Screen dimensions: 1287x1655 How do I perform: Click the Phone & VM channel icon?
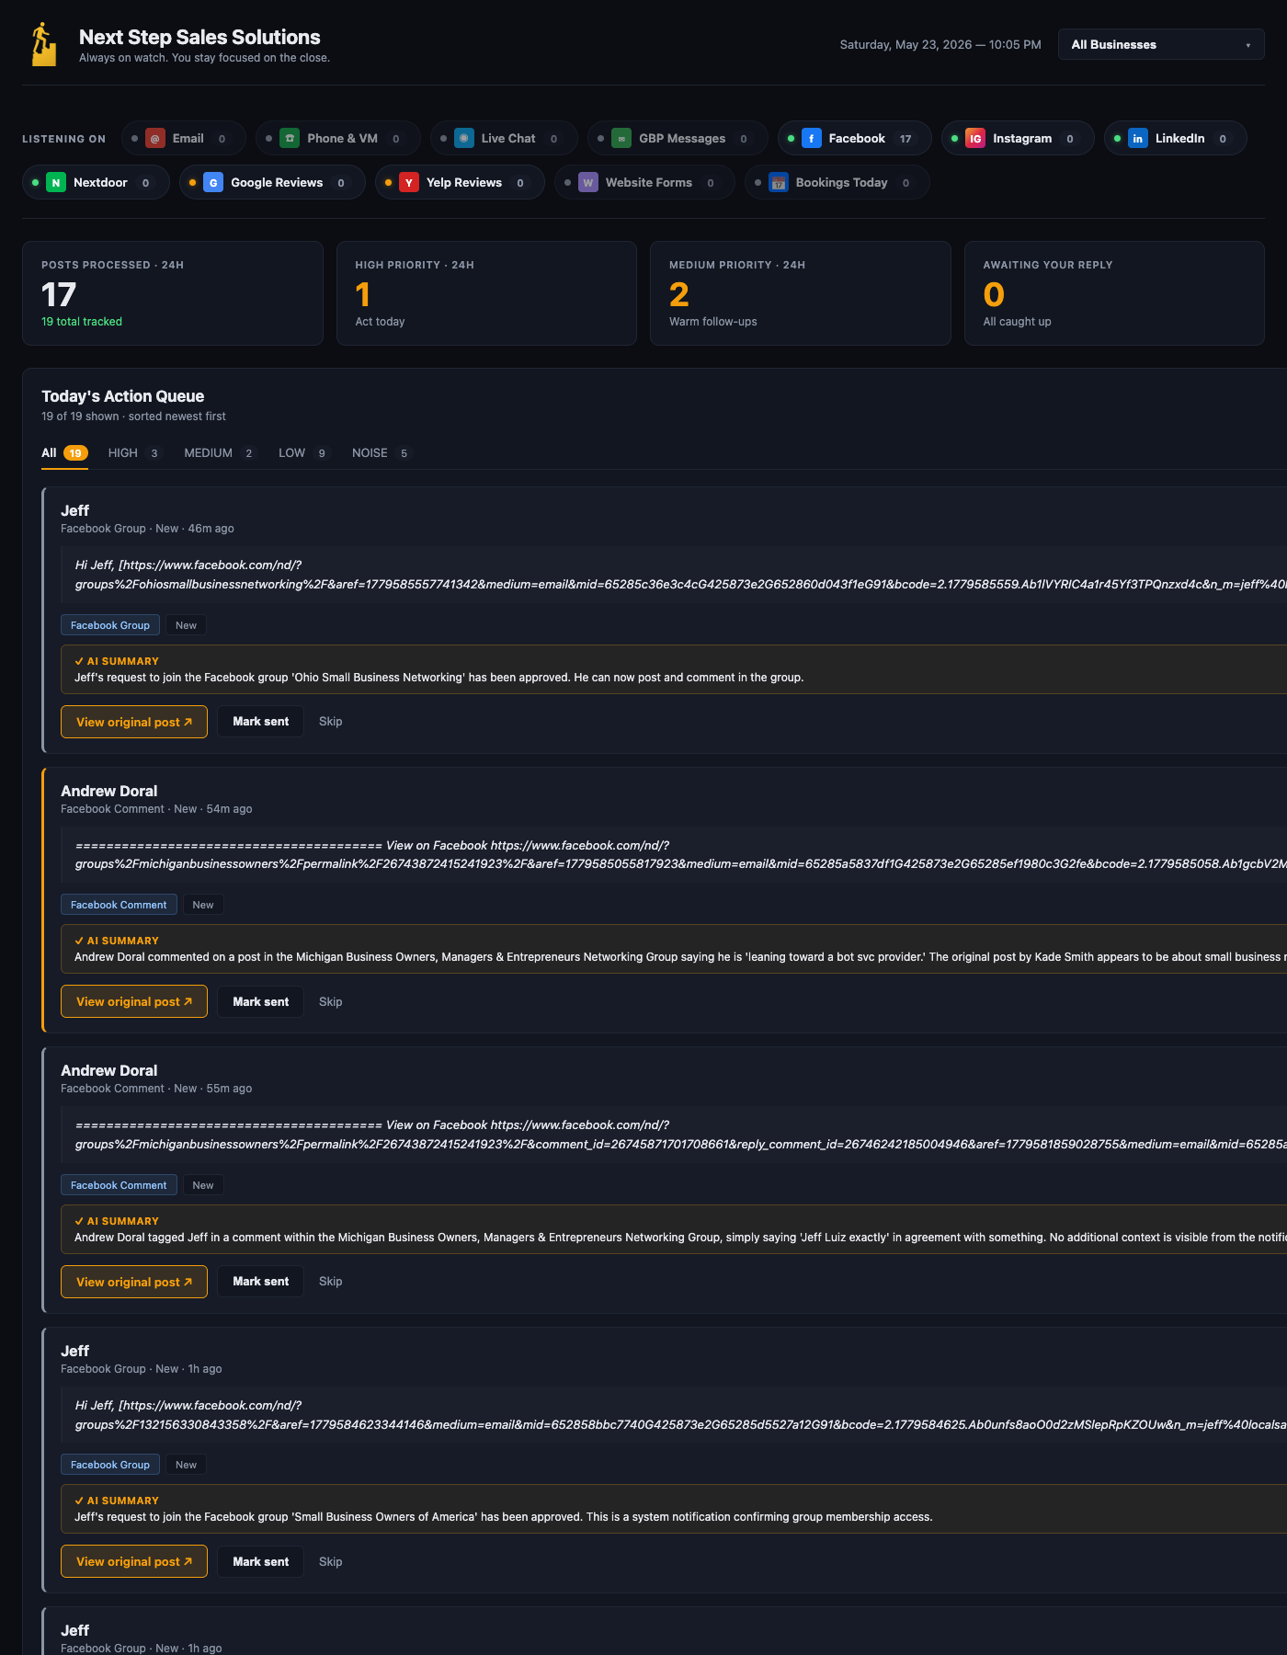(x=290, y=139)
